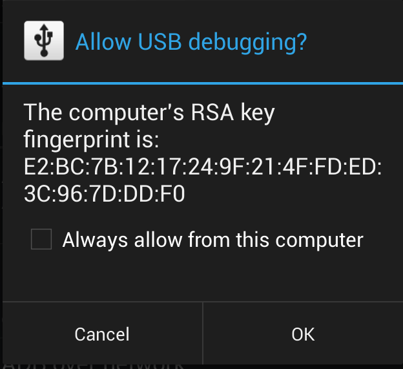The width and height of the screenshot is (403, 369).
Task: Click the word 'Allow' in the title
Action: coord(103,41)
